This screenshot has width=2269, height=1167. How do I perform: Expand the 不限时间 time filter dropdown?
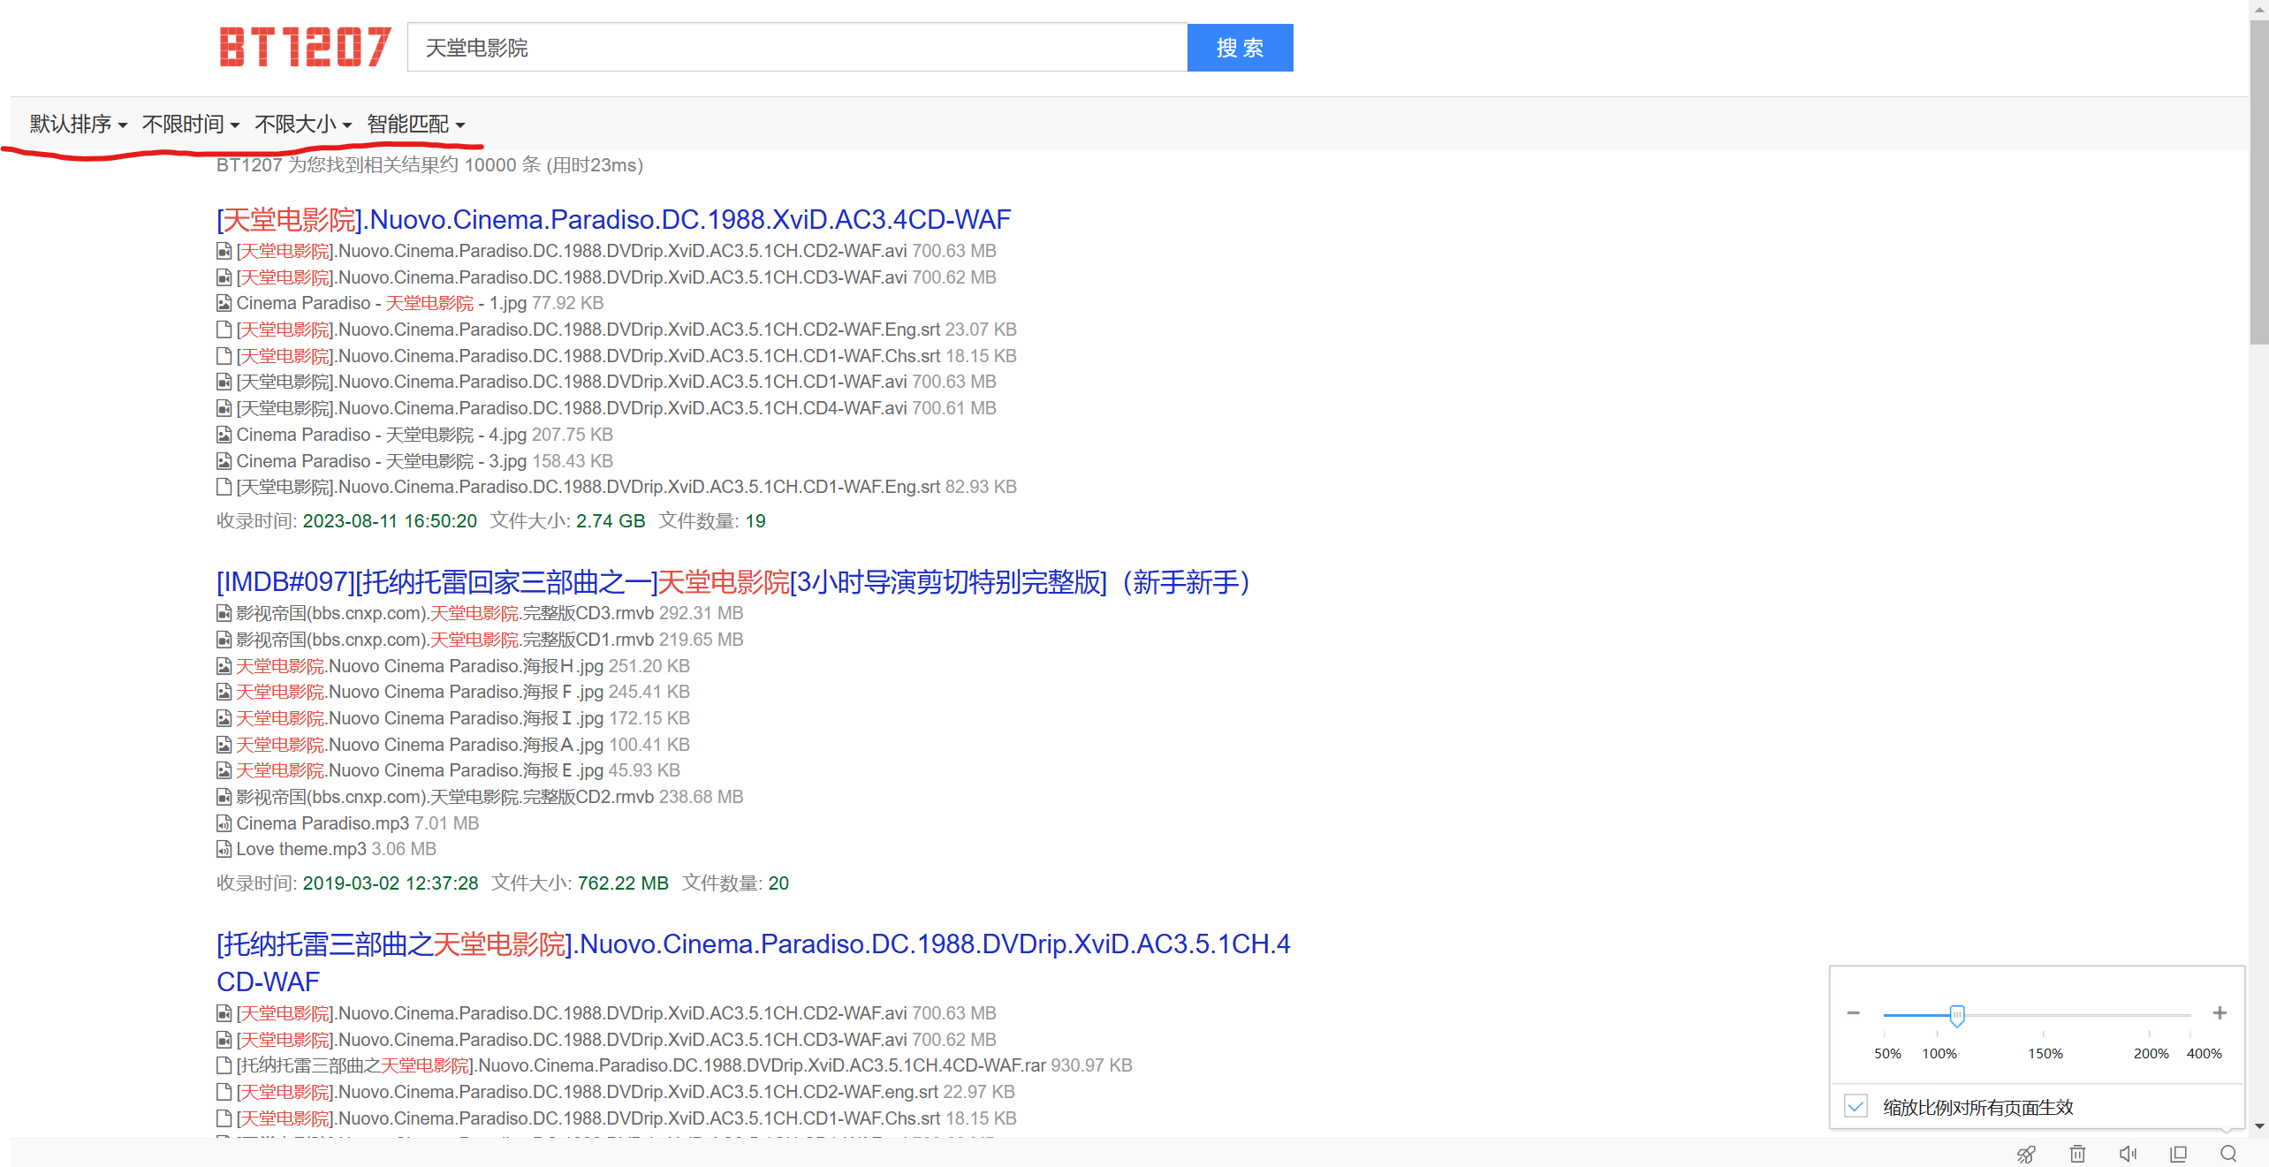tap(191, 124)
